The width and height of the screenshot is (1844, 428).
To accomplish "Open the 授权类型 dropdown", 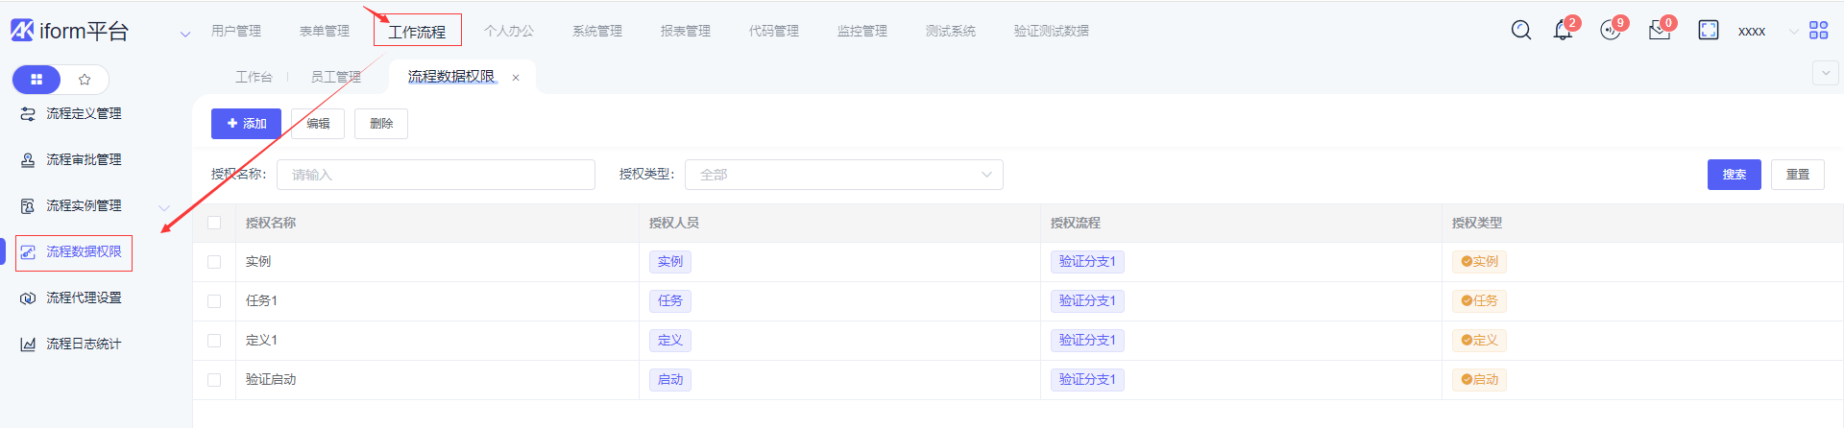I will click(x=843, y=175).
